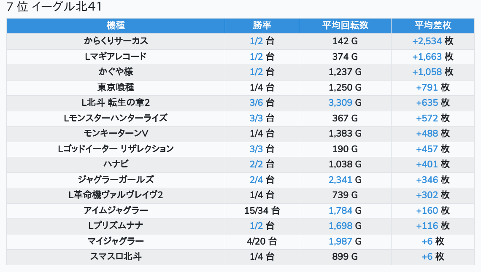This screenshot has width=481, height=272.
Task: Click the 4/20 台 cell for マイジャグラー
Action: (x=262, y=241)
